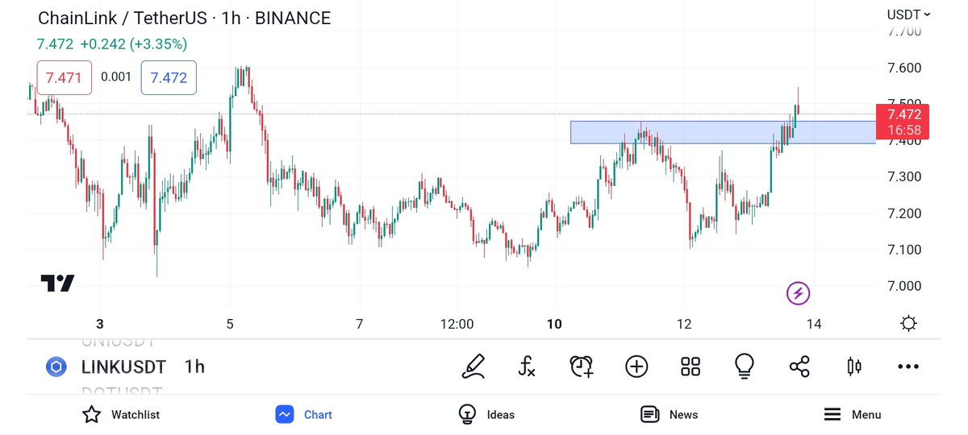This screenshot has width=968, height=435.
Task: Open the lightbulb ideas icon in toolbar
Action: click(x=745, y=367)
